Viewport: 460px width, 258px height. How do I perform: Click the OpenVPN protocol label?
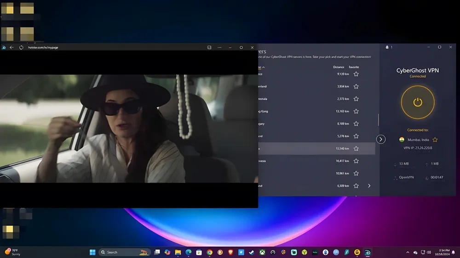pyautogui.click(x=406, y=177)
